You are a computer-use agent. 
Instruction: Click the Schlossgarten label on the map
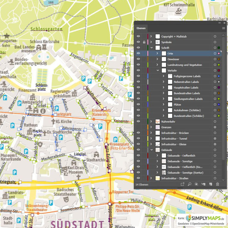[47, 29]
